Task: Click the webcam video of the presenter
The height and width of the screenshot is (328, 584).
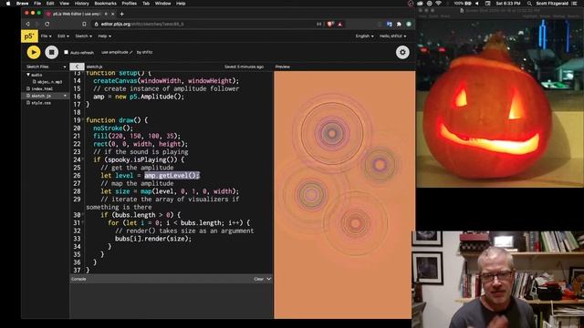Action: (497, 280)
